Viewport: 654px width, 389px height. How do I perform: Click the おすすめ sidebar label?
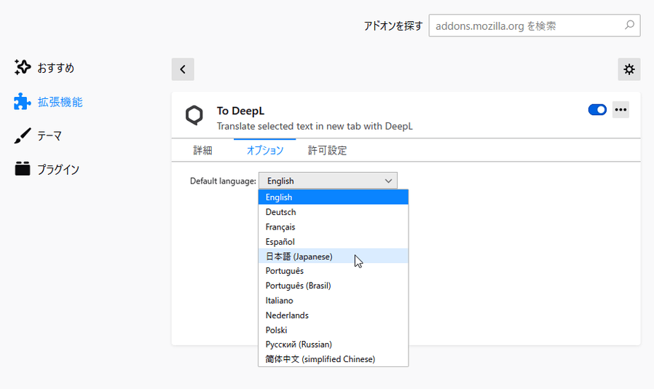pyautogui.click(x=56, y=68)
